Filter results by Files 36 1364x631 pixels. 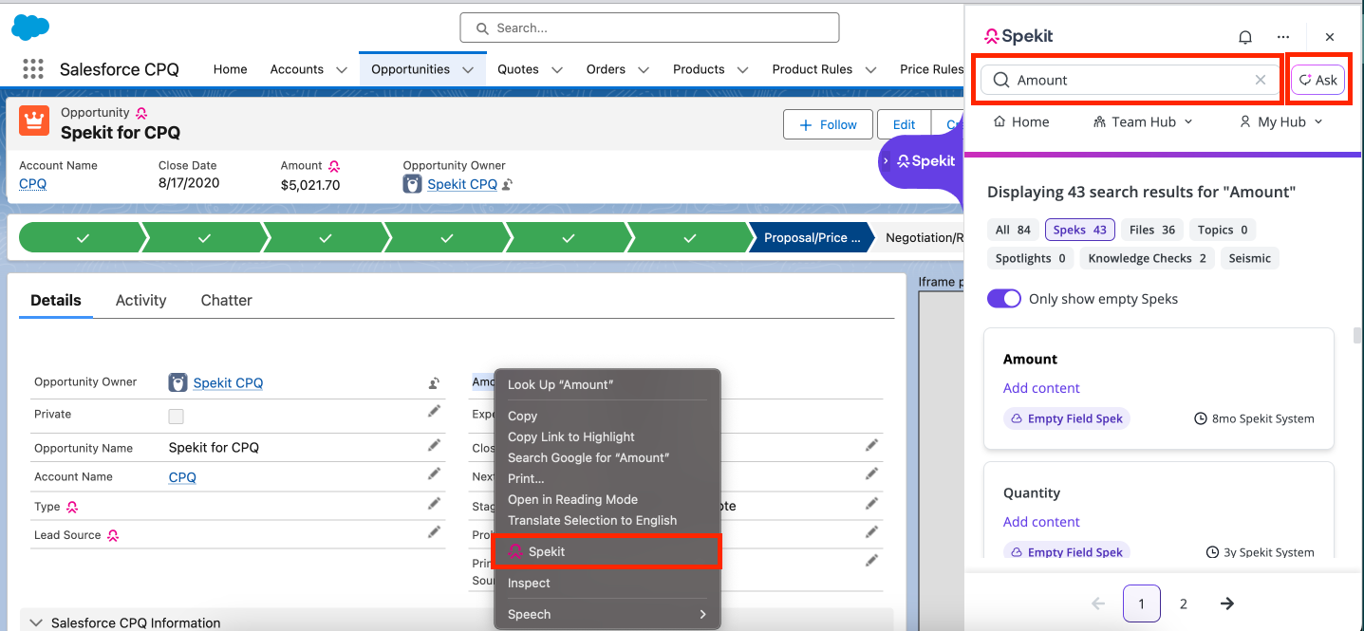point(1152,230)
